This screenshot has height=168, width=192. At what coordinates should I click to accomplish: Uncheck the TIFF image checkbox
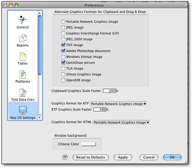point(63,45)
